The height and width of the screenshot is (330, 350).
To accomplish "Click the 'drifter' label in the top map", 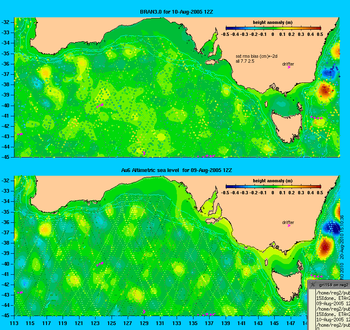I will coord(288,64).
